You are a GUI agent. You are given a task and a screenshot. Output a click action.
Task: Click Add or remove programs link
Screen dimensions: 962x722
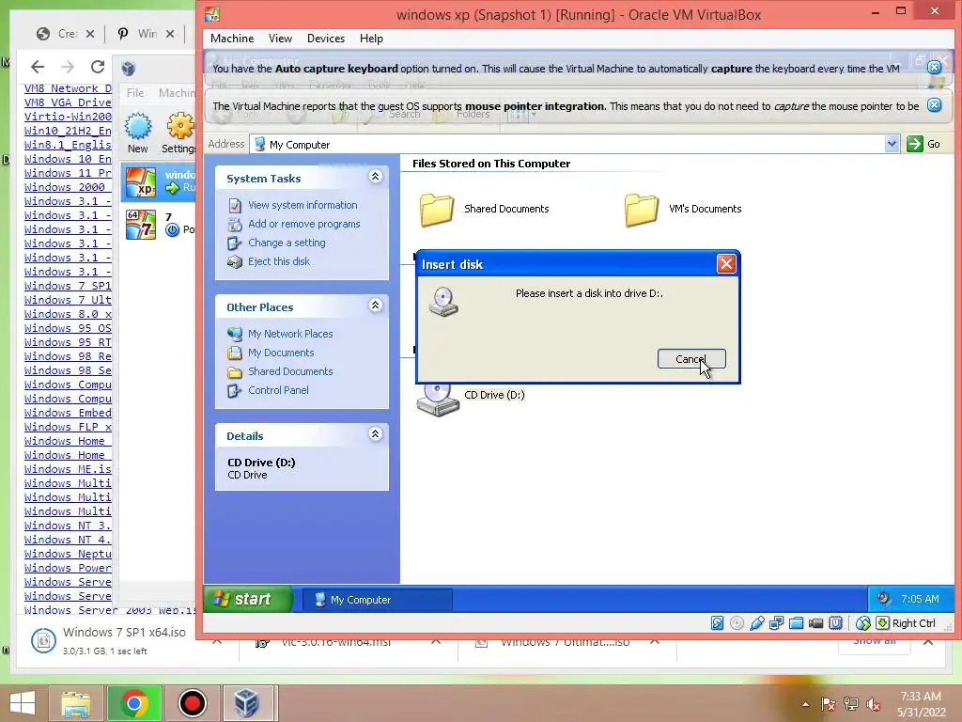304,224
